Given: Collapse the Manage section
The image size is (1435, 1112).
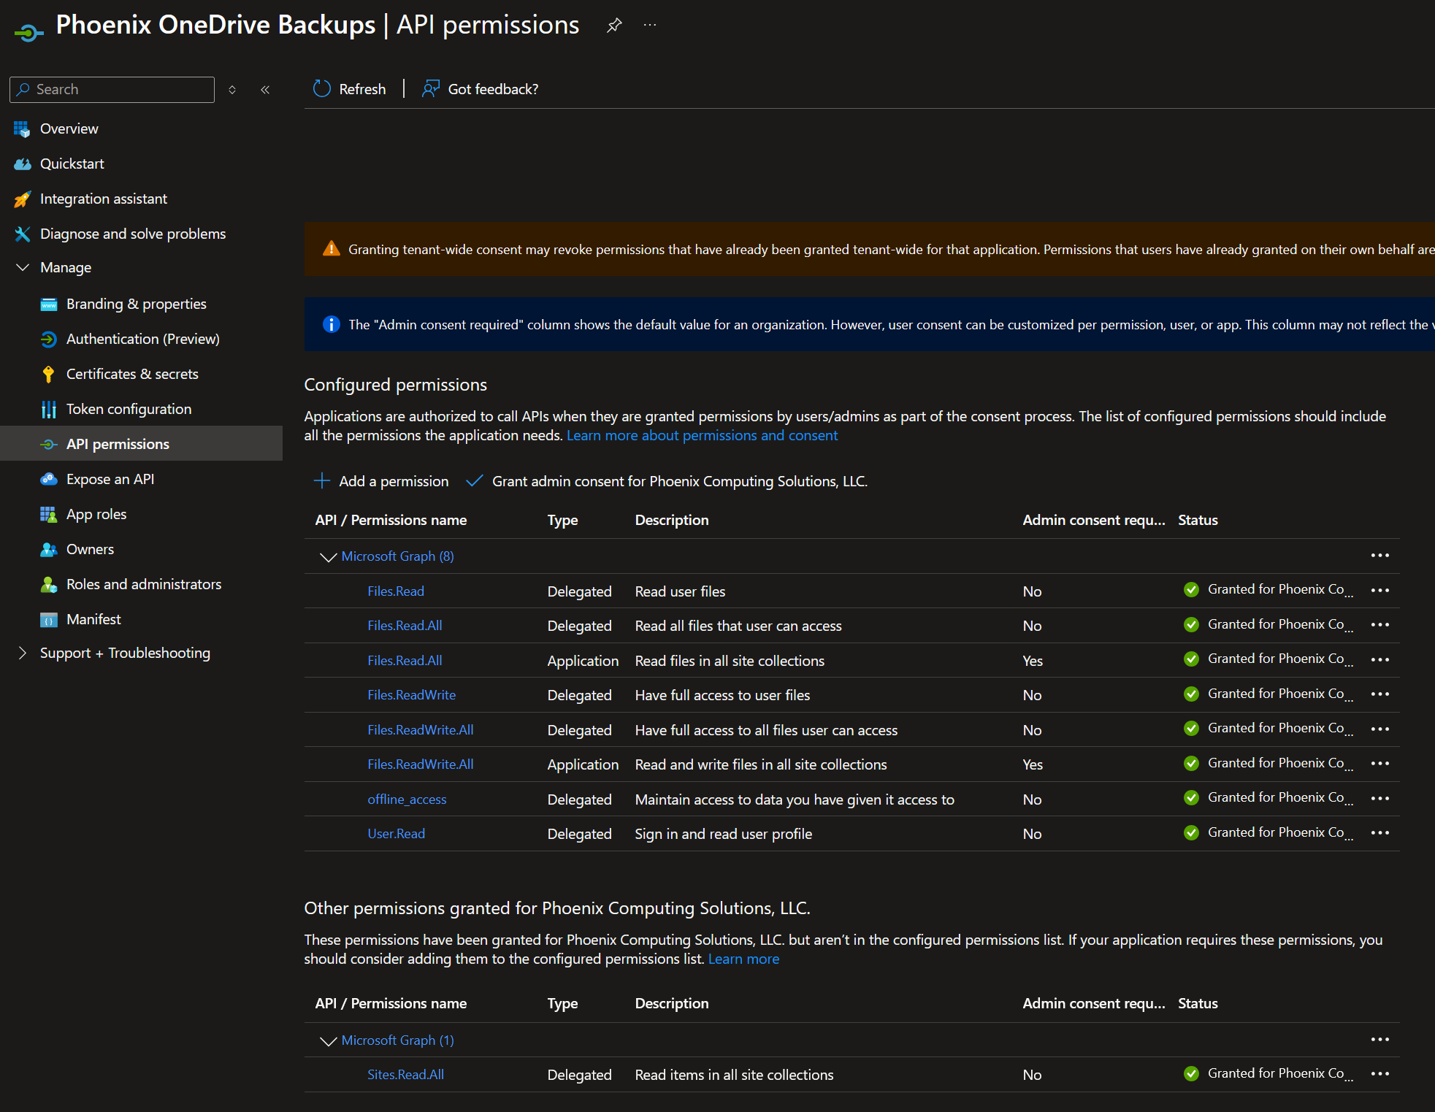Looking at the screenshot, I should pyautogui.click(x=23, y=267).
